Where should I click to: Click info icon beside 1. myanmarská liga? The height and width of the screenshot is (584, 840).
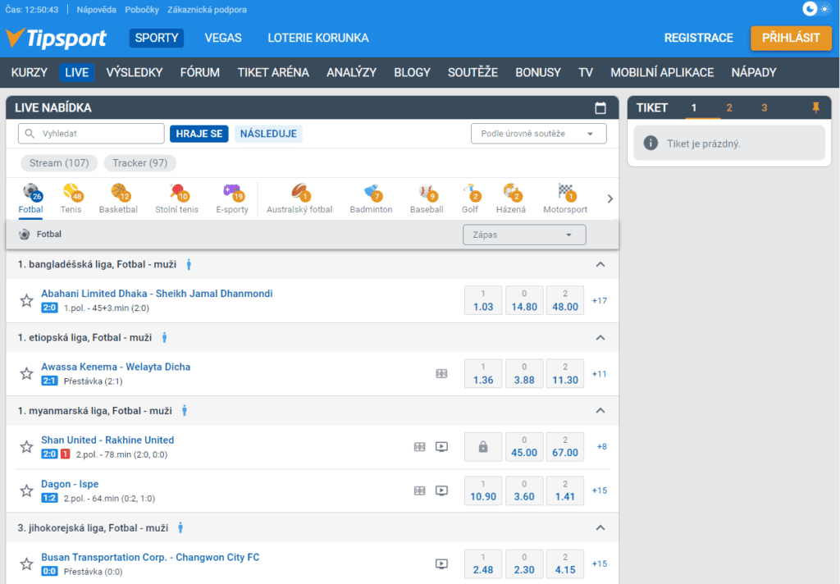click(185, 411)
